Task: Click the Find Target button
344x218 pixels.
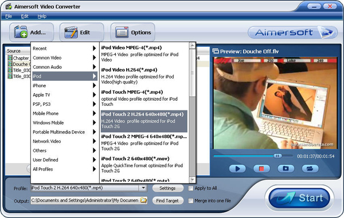Action: [x=167, y=201]
